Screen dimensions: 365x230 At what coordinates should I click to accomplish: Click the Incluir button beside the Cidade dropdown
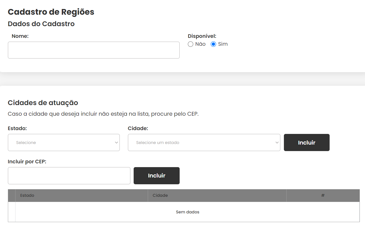307,142
